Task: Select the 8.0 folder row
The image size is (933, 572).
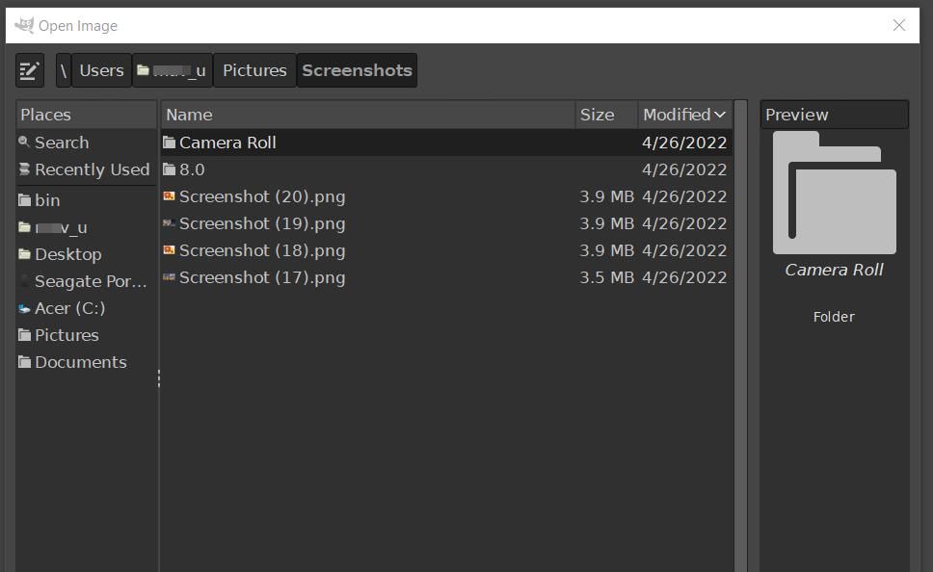Action: (446, 169)
